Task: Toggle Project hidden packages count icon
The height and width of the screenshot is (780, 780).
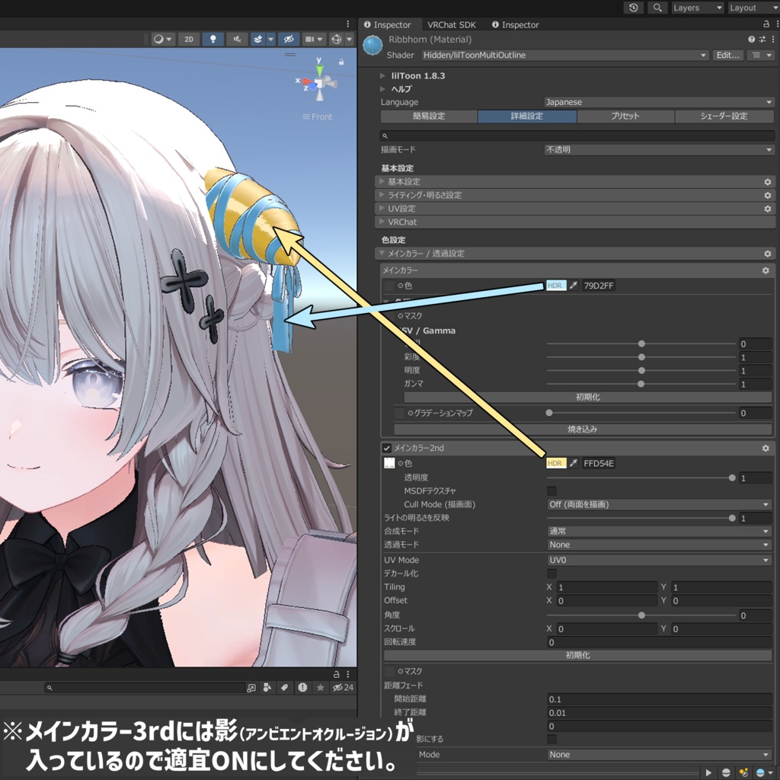Action: pyautogui.click(x=343, y=688)
